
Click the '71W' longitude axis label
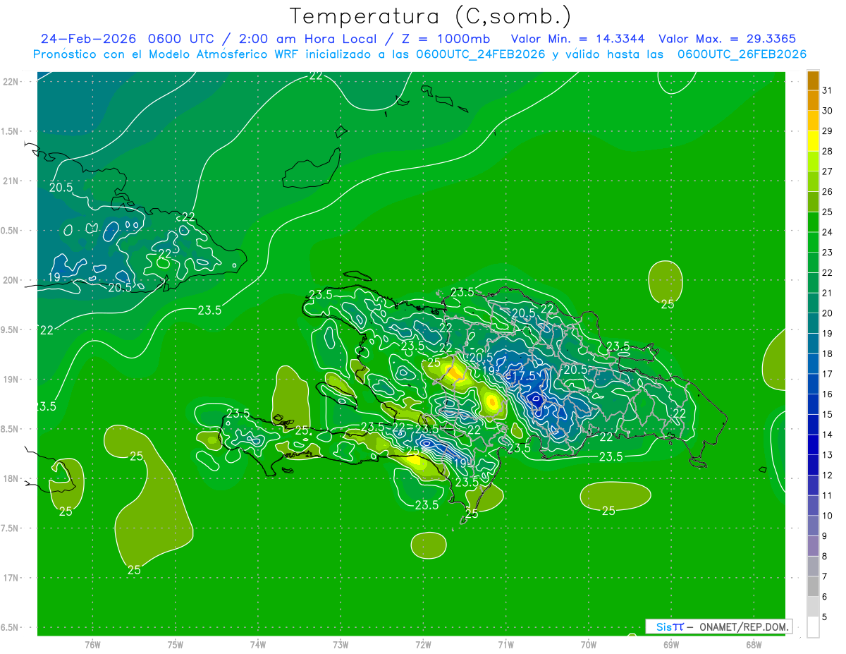[505, 645]
